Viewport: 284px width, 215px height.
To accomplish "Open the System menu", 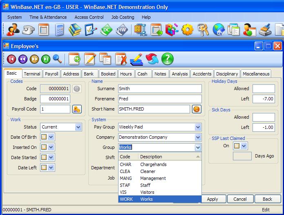I will pyautogui.click(x=14, y=17).
